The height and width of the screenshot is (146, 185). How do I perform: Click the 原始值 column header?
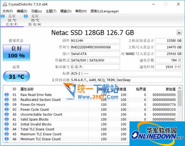tap(171, 89)
